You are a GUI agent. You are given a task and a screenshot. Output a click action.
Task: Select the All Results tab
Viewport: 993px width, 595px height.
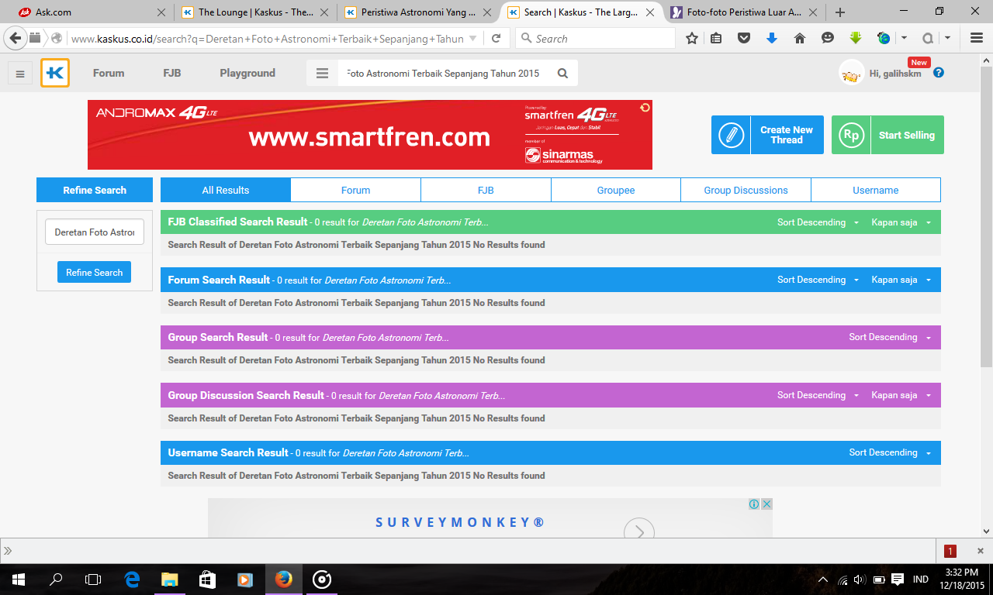(226, 190)
